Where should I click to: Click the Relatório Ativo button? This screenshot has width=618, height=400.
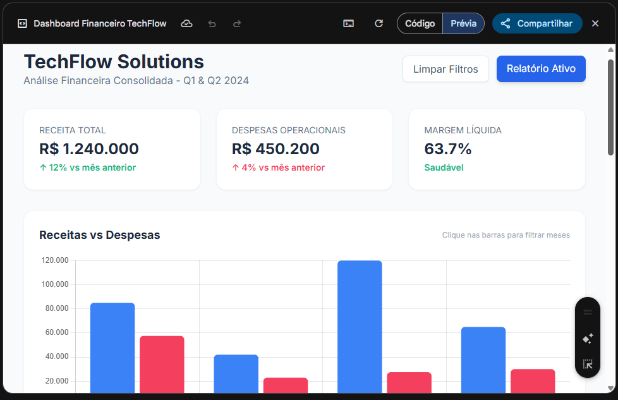pyautogui.click(x=541, y=69)
